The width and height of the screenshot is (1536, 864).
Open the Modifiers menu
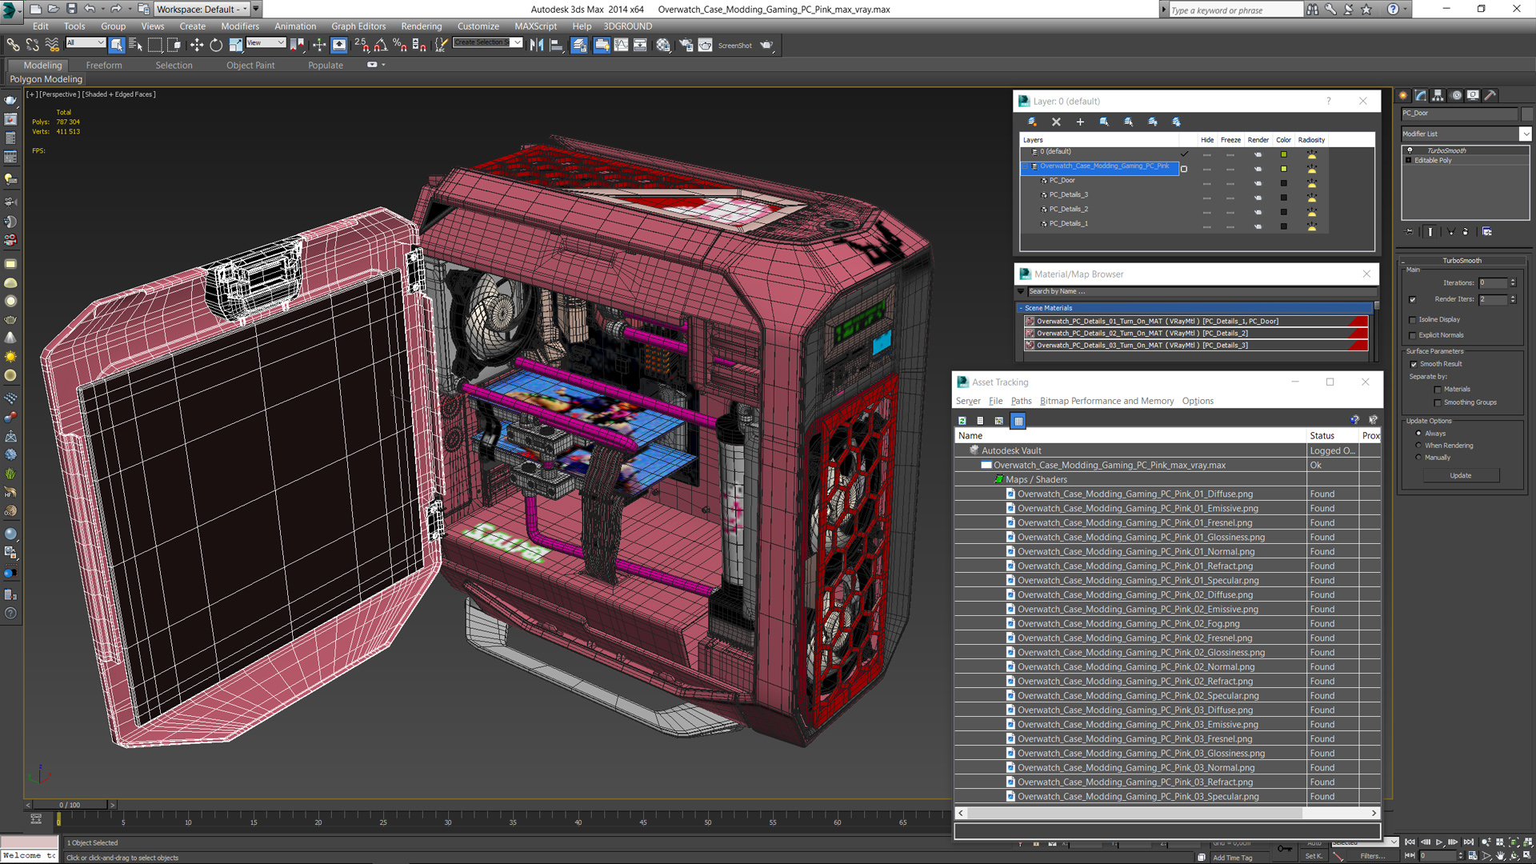click(239, 26)
